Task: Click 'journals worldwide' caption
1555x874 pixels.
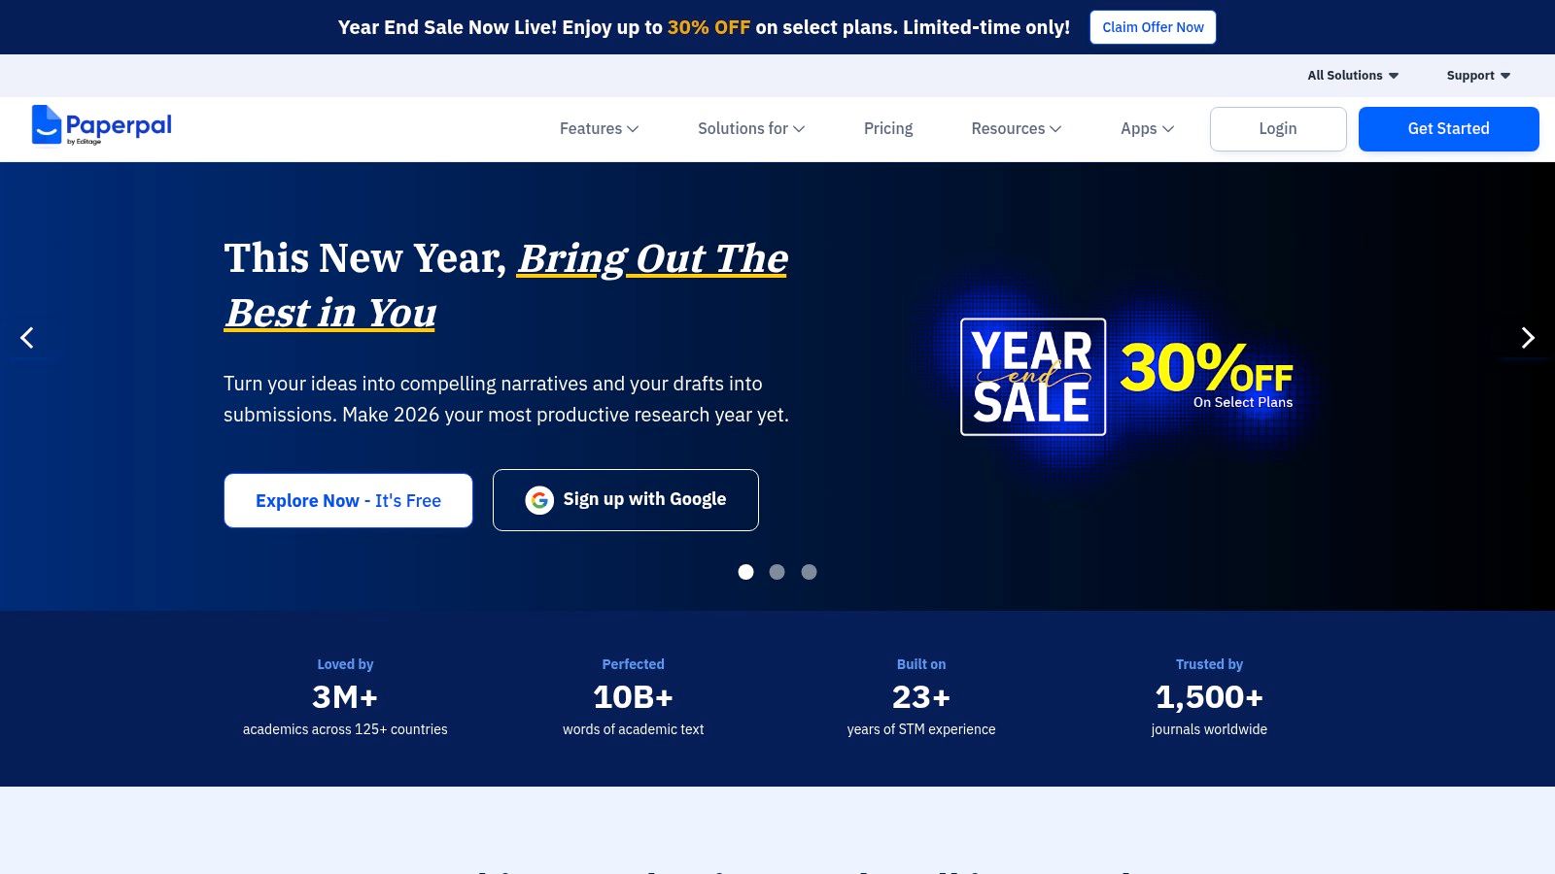Action: pos(1209,729)
